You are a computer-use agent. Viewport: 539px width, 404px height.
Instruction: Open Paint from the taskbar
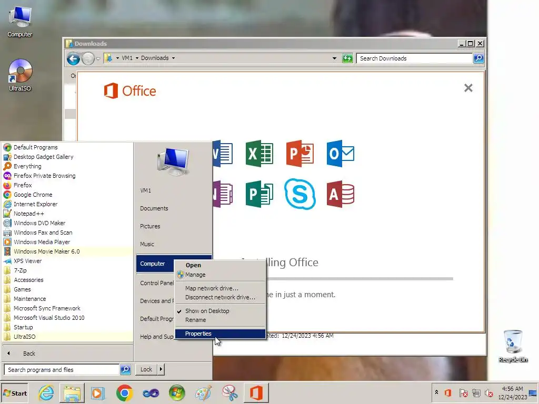203,393
